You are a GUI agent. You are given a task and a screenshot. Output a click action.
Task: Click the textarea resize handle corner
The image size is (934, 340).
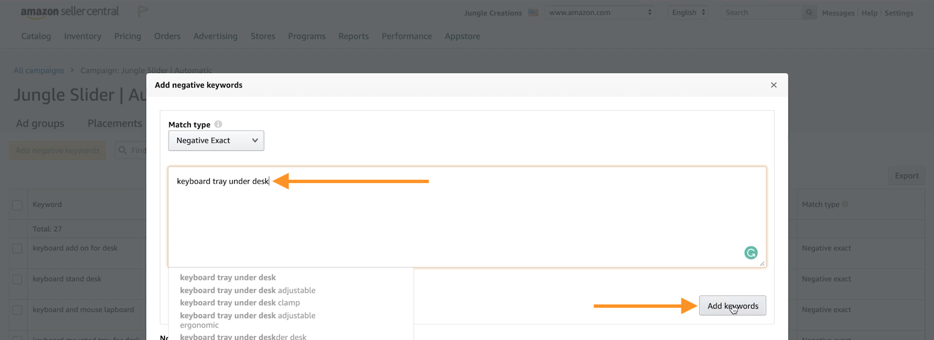click(762, 264)
